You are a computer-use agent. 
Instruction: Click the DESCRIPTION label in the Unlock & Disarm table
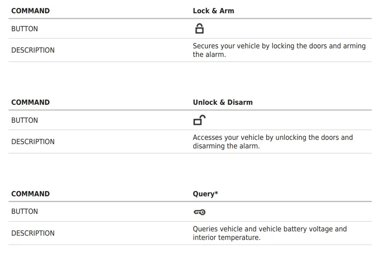[x=33, y=142]
